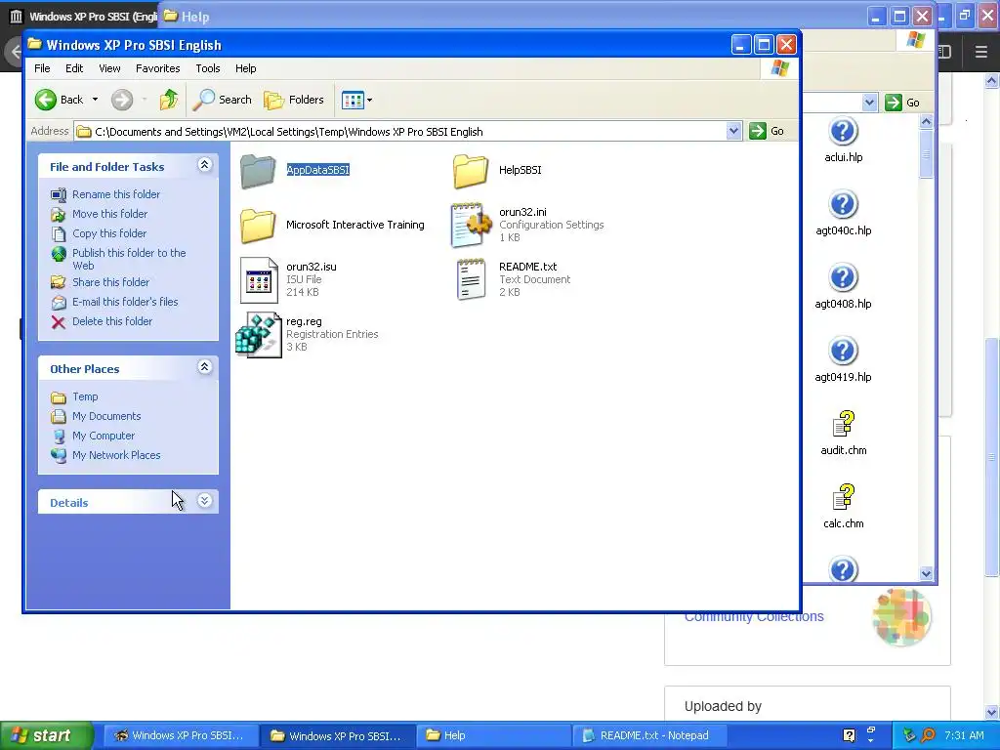Click Go button in the Help window
Image resolution: width=1000 pixels, height=750 pixels.
(902, 102)
